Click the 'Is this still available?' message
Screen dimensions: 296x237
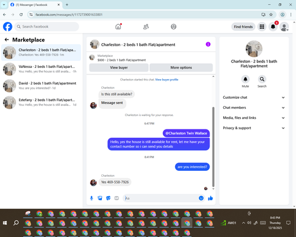[x=117, y=94]
